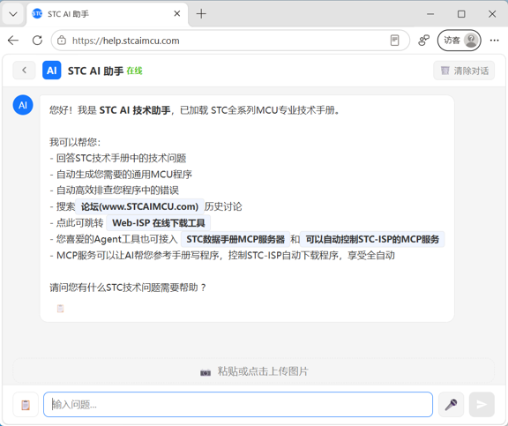Start voice input with microphone button
Viewport: 508px width, 426px height.
(451, 404)
